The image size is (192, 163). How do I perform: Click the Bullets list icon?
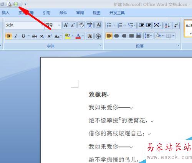click(109, 25)
